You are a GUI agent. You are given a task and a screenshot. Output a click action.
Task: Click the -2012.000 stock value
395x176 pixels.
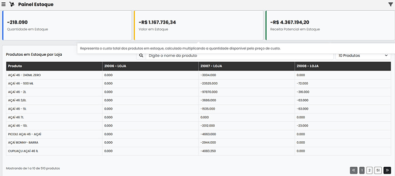click(208, 126)
